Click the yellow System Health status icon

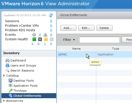pyautogui.click(x=46, y=39)
